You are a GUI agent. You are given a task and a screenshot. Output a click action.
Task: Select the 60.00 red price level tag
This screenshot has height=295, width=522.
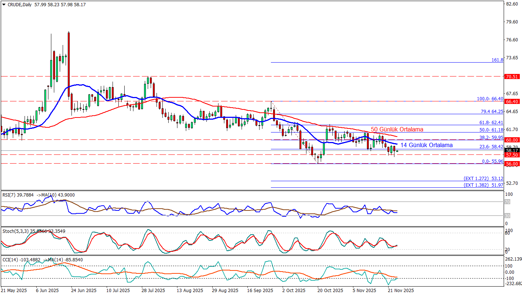(511, 140)
